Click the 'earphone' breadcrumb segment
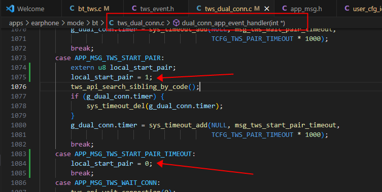The width and height of the screenshot is (382, 192). click(x=45, y=23)
